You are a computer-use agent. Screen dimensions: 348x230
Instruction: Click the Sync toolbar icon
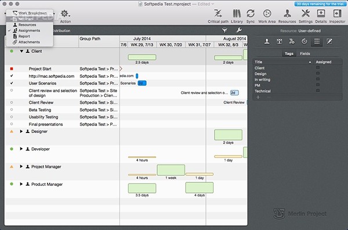point(251,13)
